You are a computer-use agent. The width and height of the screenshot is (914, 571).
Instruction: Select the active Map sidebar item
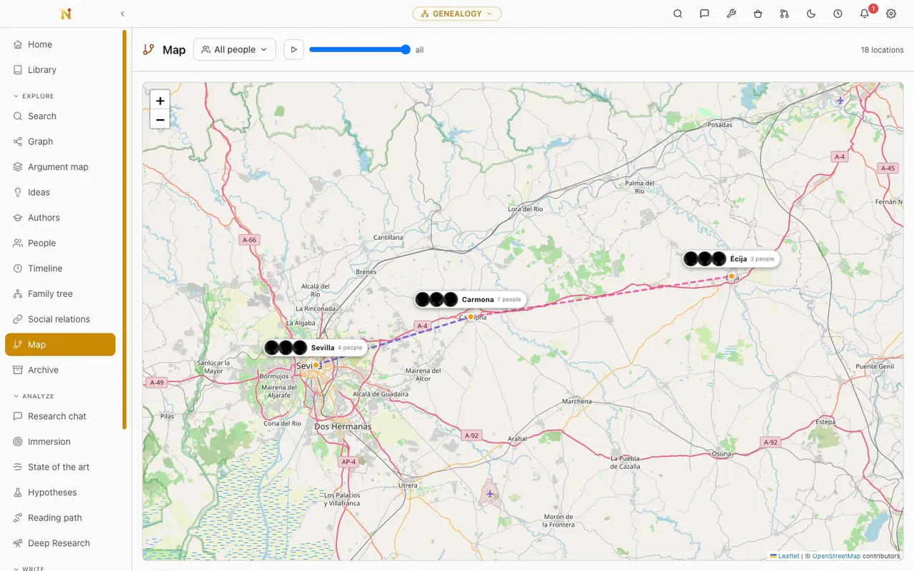pos(60,345)
